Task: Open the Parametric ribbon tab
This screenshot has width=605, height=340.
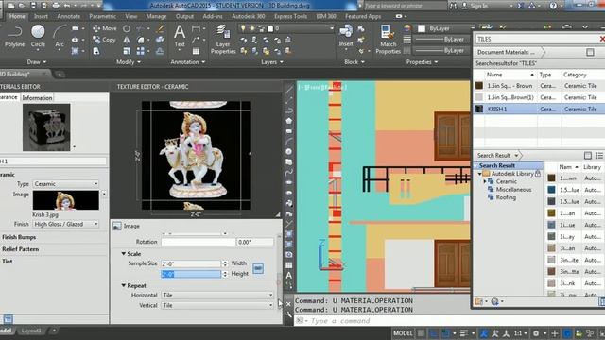Action: tap(103, 16)
